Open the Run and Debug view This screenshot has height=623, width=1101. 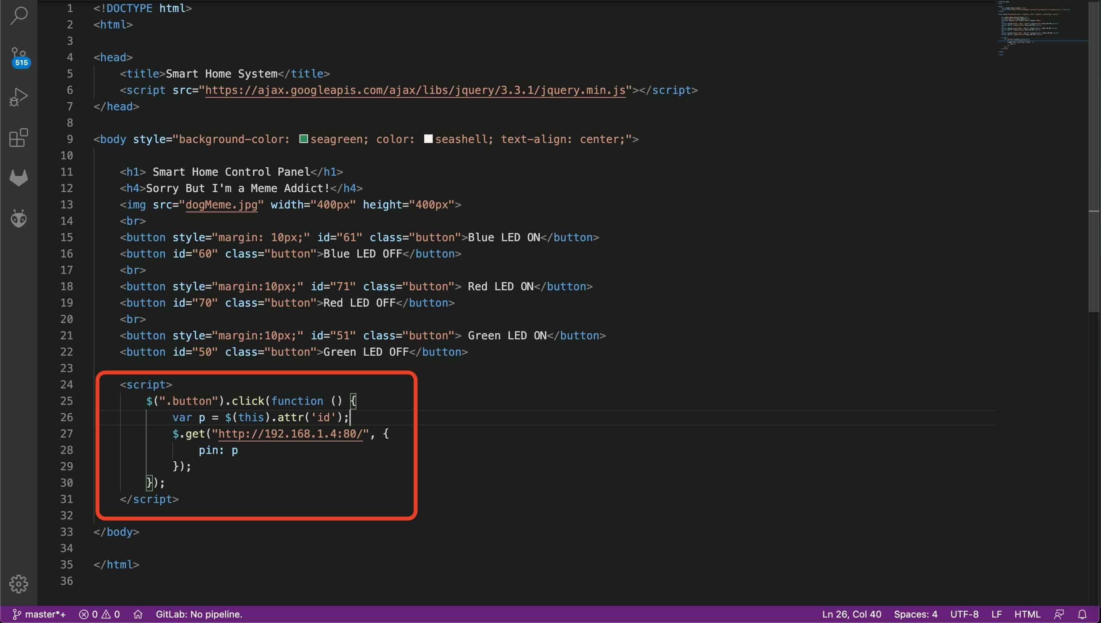[x=18, y=97]
